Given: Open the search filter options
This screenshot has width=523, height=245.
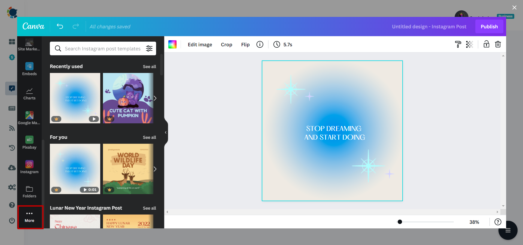Looking at the screenshot, I should point(149,48).
